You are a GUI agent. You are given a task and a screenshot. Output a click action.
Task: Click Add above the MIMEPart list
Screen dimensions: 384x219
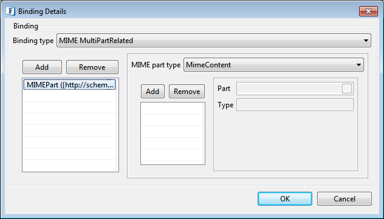pos(42,67)
